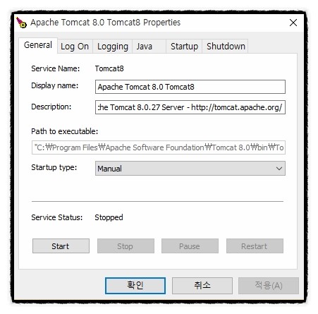Click the disabled Pause button
The height and width of the screenshot is (314, 318).
pos(190,246)
